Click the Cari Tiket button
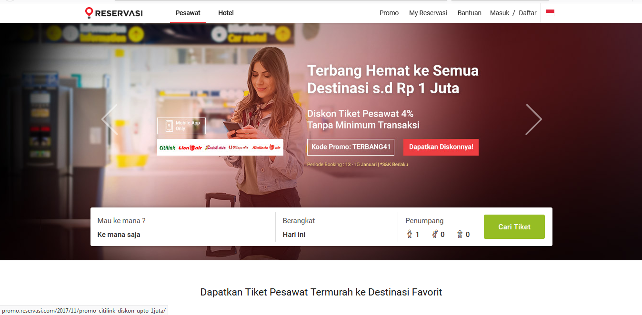The width and height of the screenshot is (642, 315). click(x=514, y=227)
